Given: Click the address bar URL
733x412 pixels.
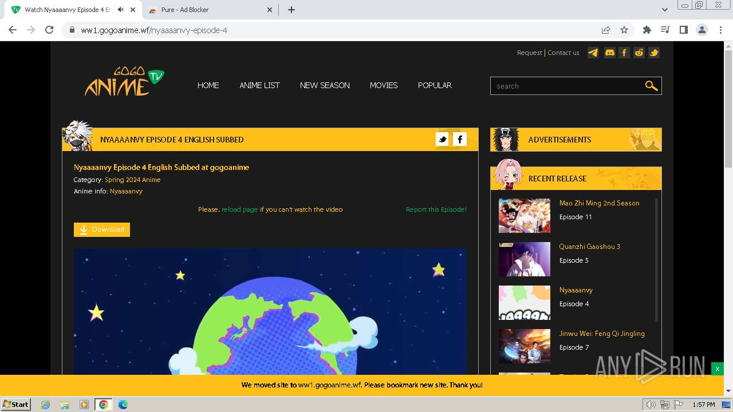Looking at the screenshot, I should coord(154,30).
